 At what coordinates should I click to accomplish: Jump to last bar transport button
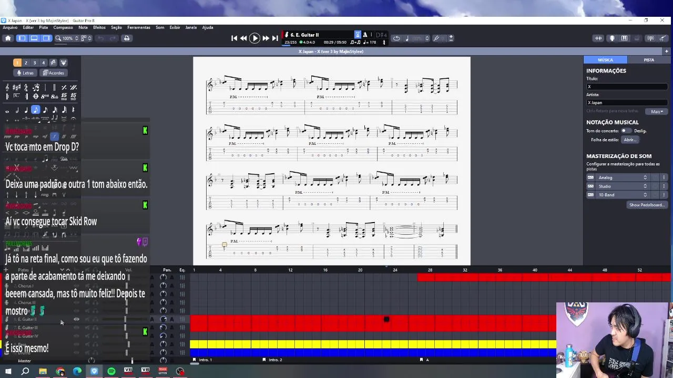(274, 38)
